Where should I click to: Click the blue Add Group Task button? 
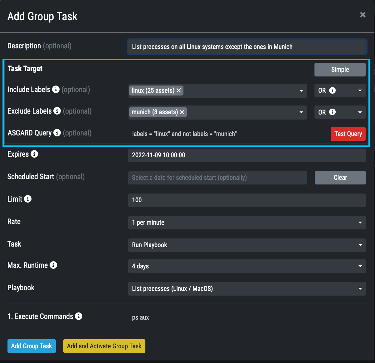click(x=32, y=346)
